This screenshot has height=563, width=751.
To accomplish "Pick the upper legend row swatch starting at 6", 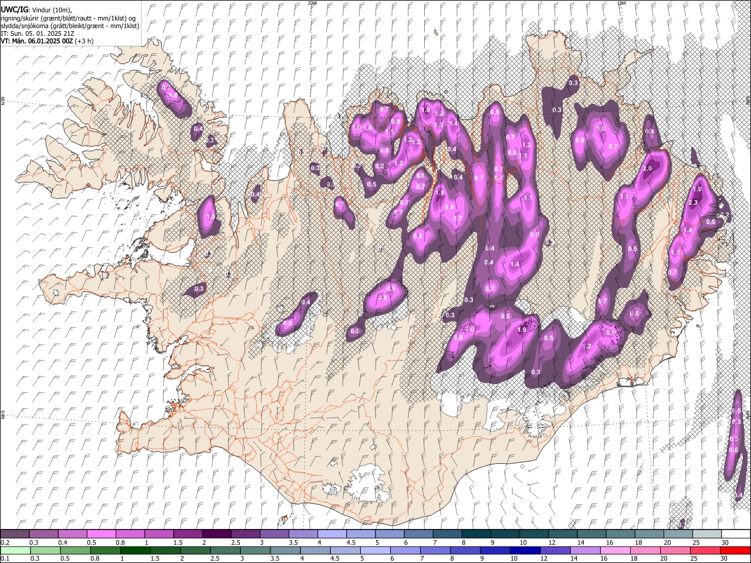I will [418, 534].
